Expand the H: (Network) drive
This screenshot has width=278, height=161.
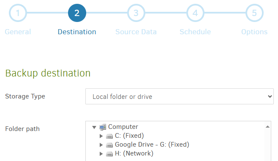tap(101, 154)
